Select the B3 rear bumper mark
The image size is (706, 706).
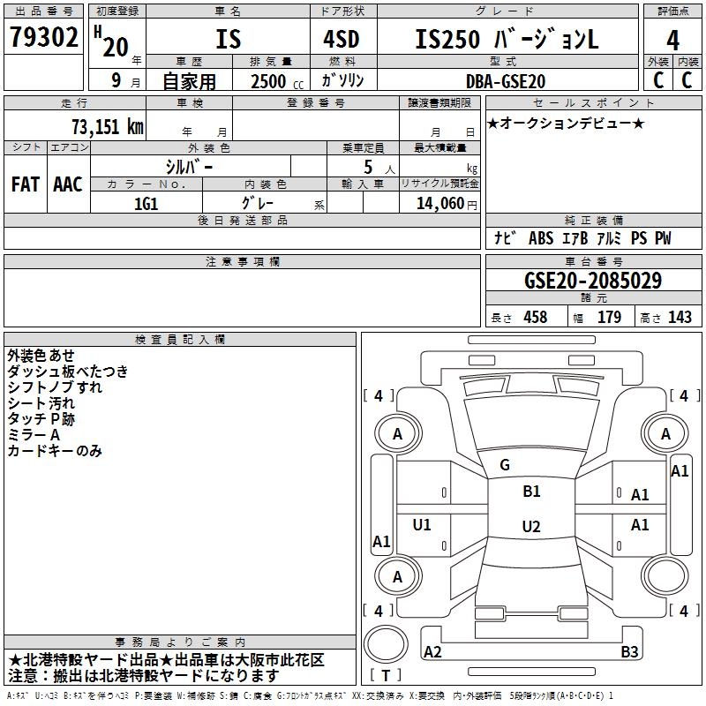(629, 651)
